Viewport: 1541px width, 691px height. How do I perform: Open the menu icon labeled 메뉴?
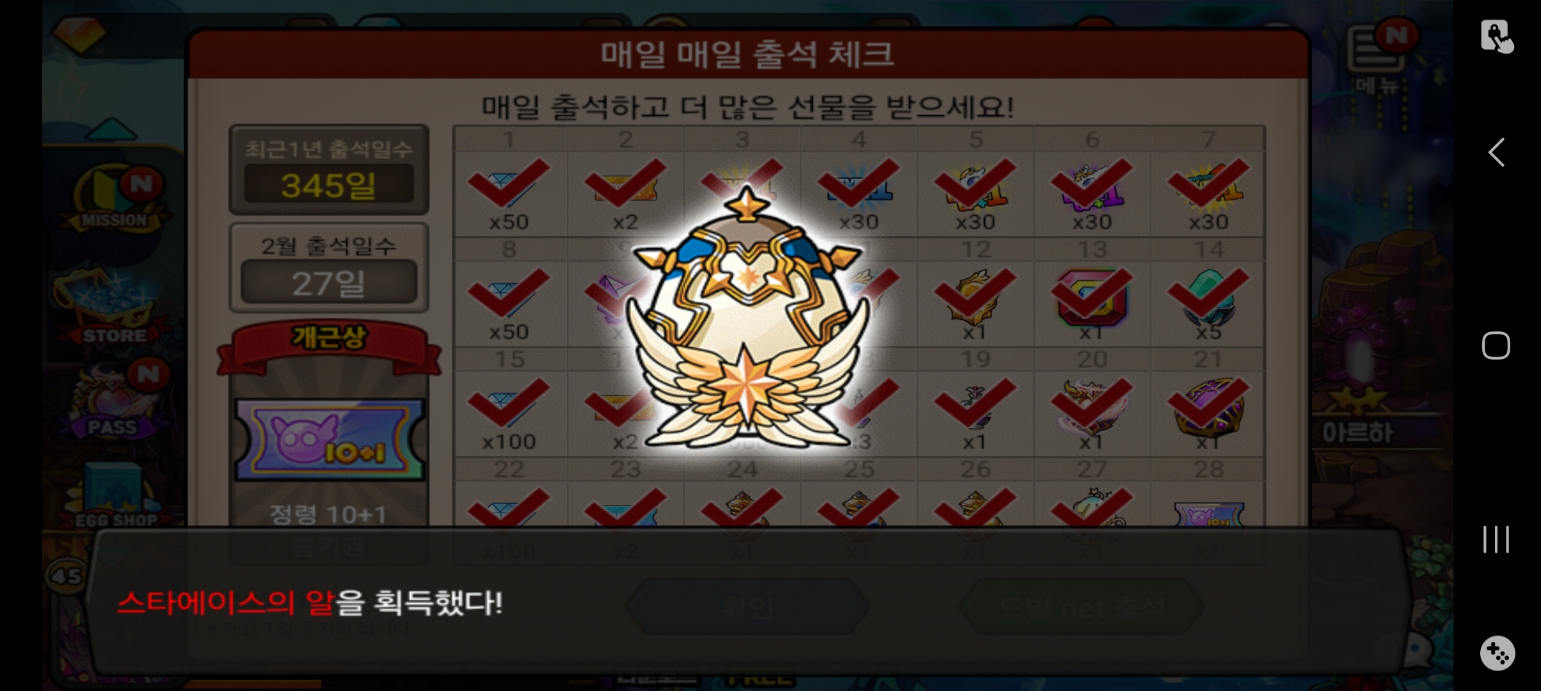(x=1377, y=59)
